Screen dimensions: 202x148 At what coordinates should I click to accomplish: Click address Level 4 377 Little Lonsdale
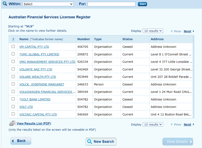coord(171,62)
